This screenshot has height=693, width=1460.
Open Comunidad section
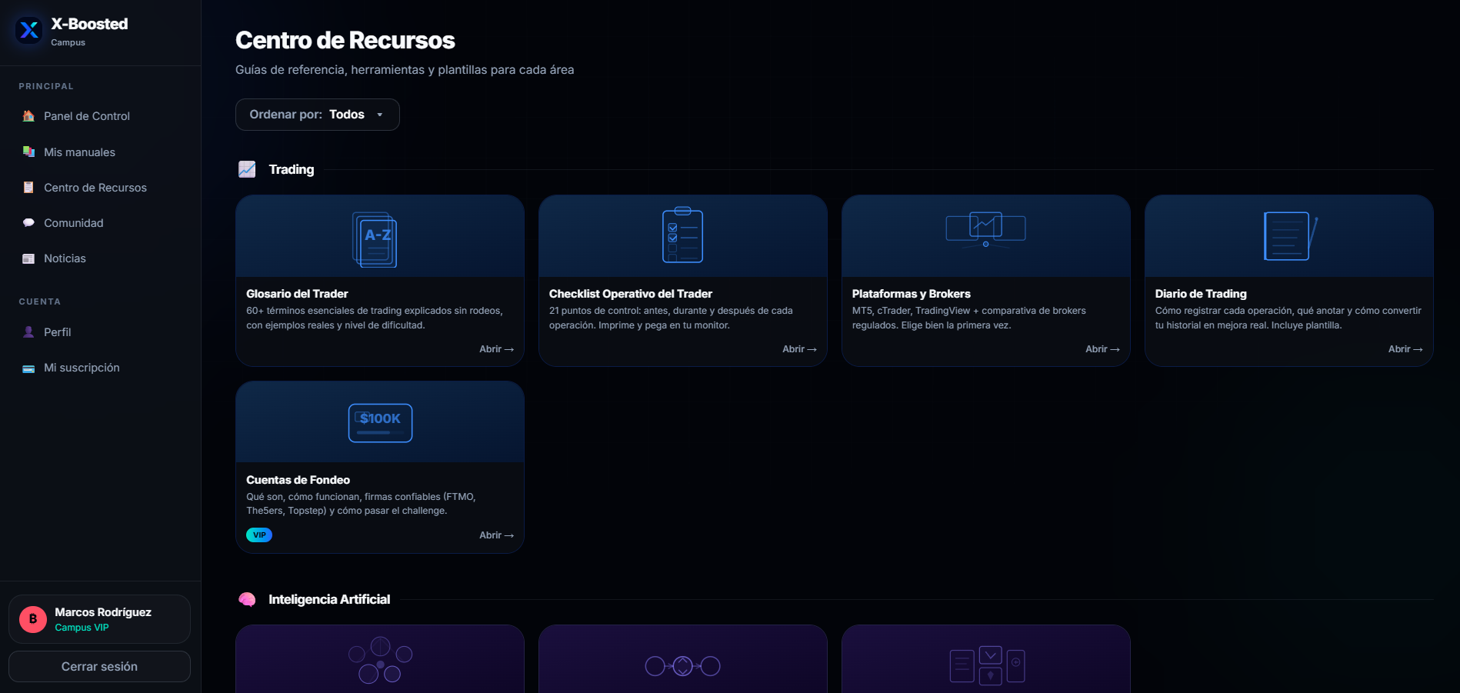100,223
